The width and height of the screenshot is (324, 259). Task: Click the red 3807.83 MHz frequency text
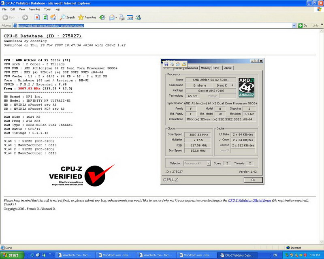(x=29, y=88)
